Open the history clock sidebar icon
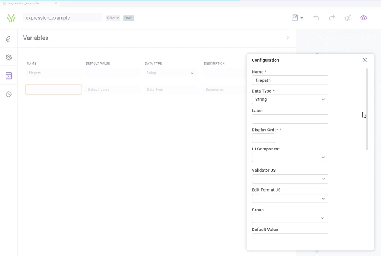 9,94
